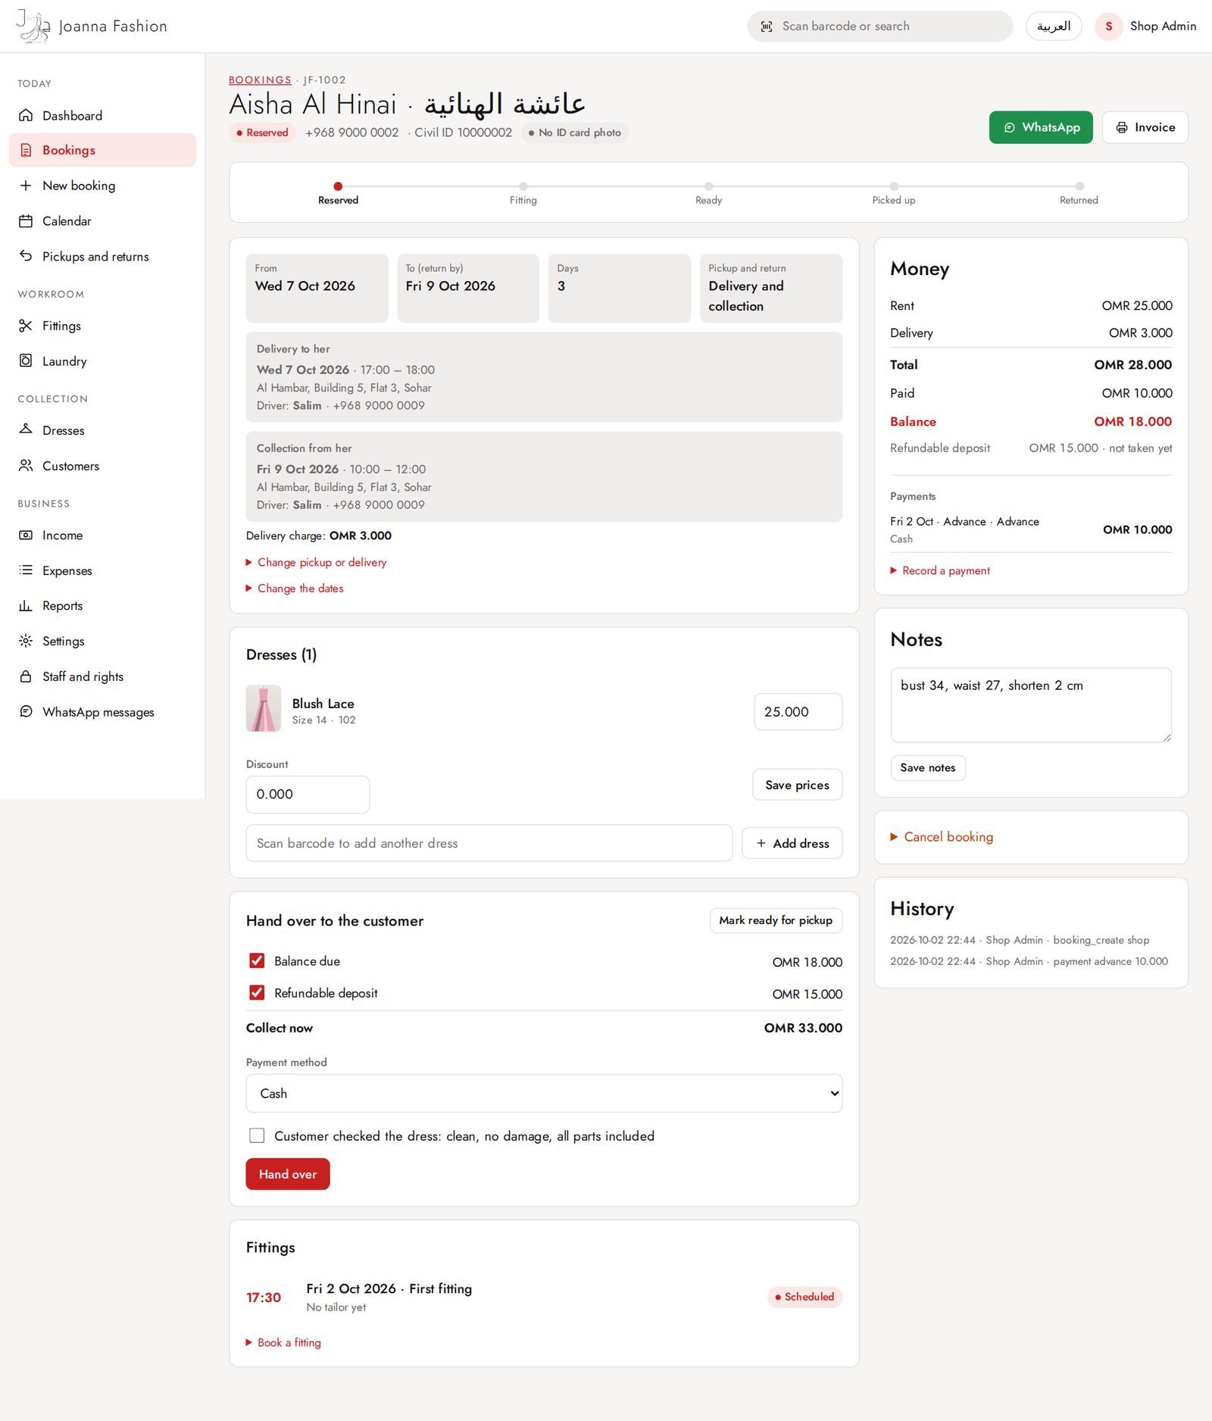1212x1421 pixels.
Task: Click the Joanna Fashion logo
Action: pyautogui.click(x=91, y=27)
